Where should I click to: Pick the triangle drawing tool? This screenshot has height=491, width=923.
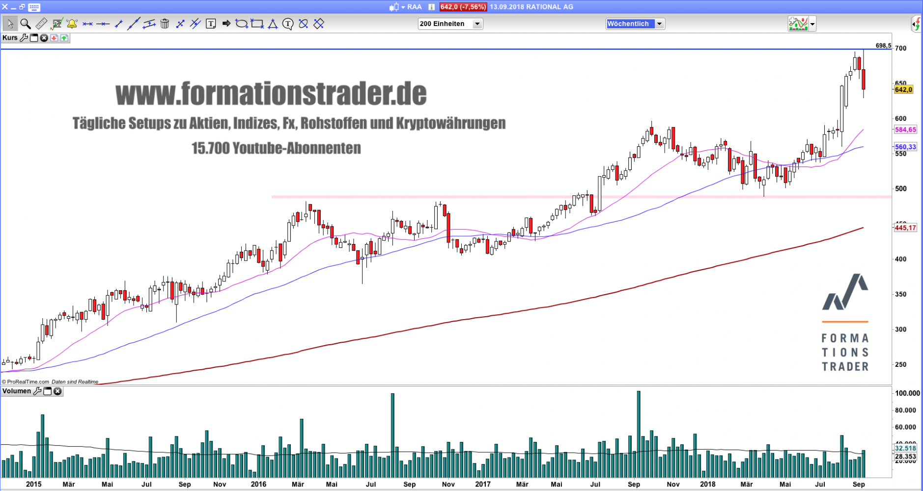[273, 24]
